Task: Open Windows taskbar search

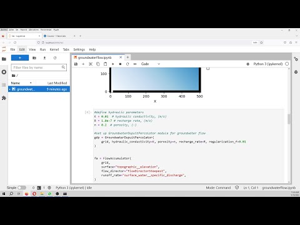Action: point(11,194)
